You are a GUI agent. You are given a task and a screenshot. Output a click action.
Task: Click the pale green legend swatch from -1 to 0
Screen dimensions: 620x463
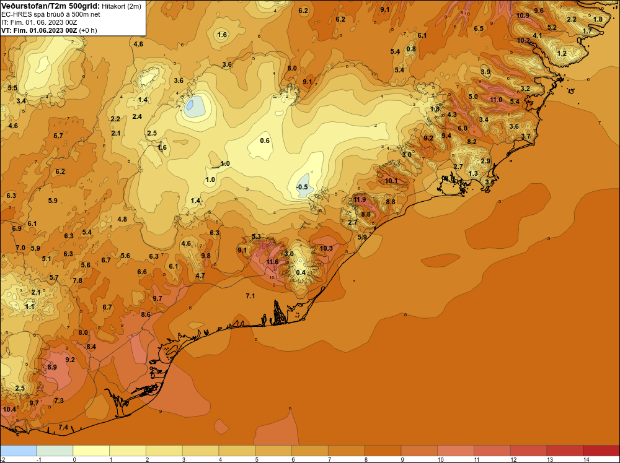pyautogui.click(x=55, y=451)
